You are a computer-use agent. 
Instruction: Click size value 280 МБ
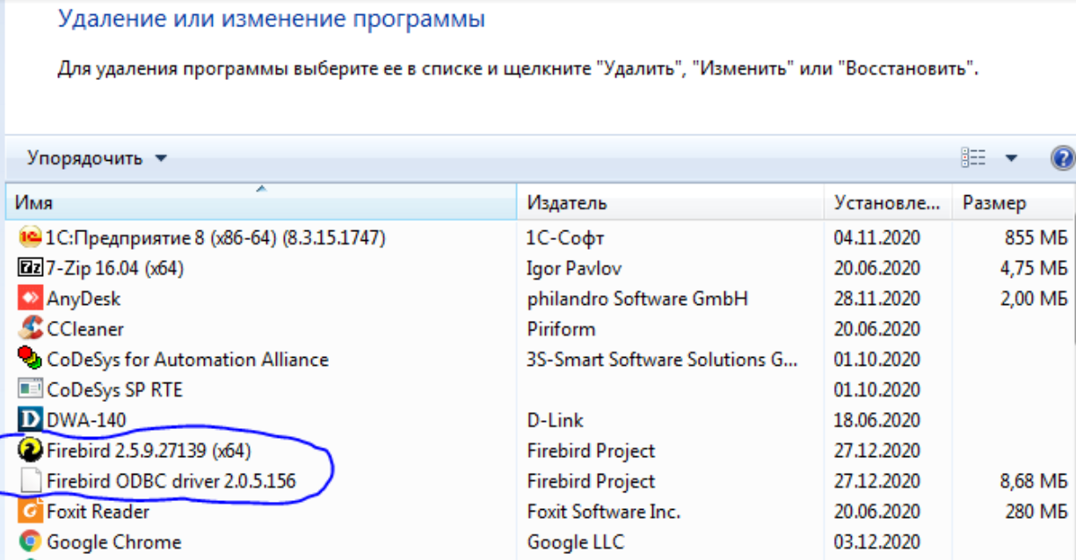pos(1036,512)
